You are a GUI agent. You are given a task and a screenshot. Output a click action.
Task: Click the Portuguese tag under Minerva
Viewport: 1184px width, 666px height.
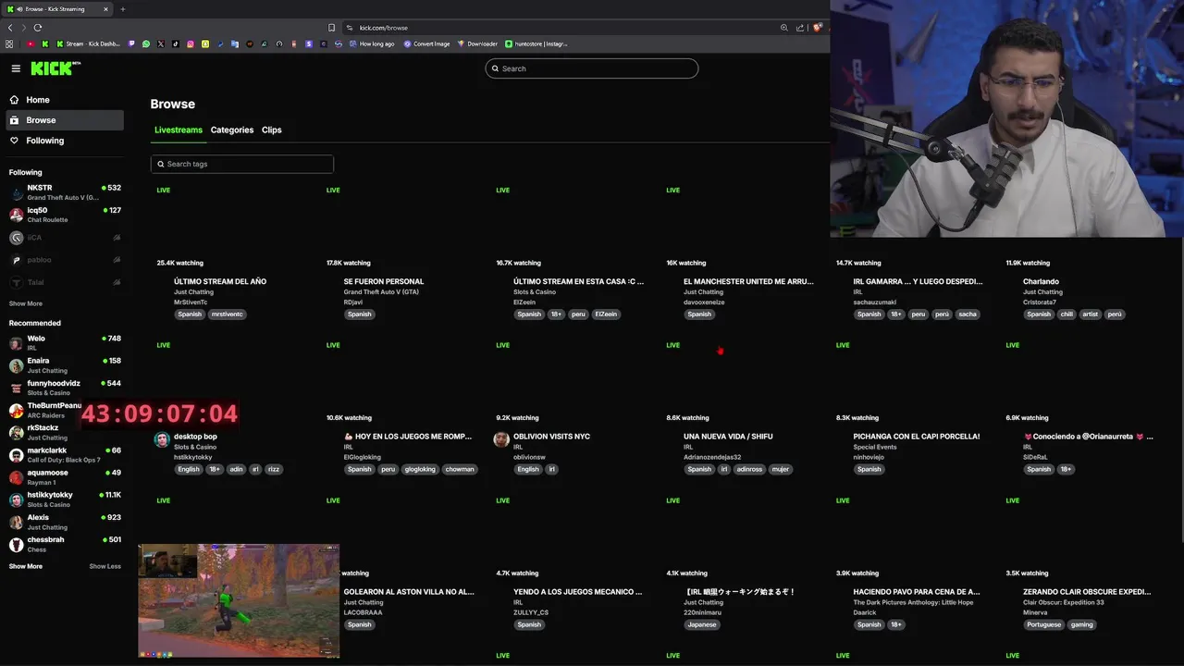coord(1044,624)
